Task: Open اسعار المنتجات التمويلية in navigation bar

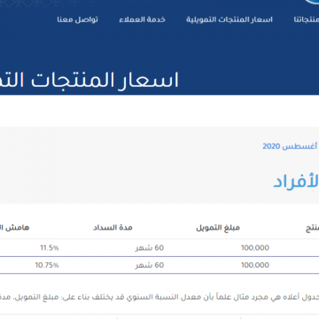Action: 230,19
